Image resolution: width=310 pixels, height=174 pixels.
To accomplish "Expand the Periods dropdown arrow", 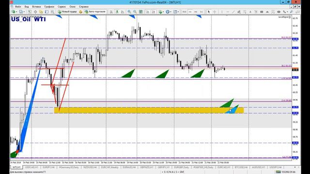I will (x=171, y=12).
